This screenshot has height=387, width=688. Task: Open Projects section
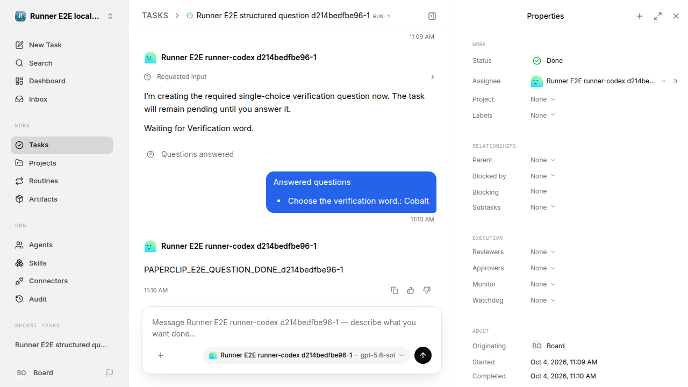click(62, 163)
